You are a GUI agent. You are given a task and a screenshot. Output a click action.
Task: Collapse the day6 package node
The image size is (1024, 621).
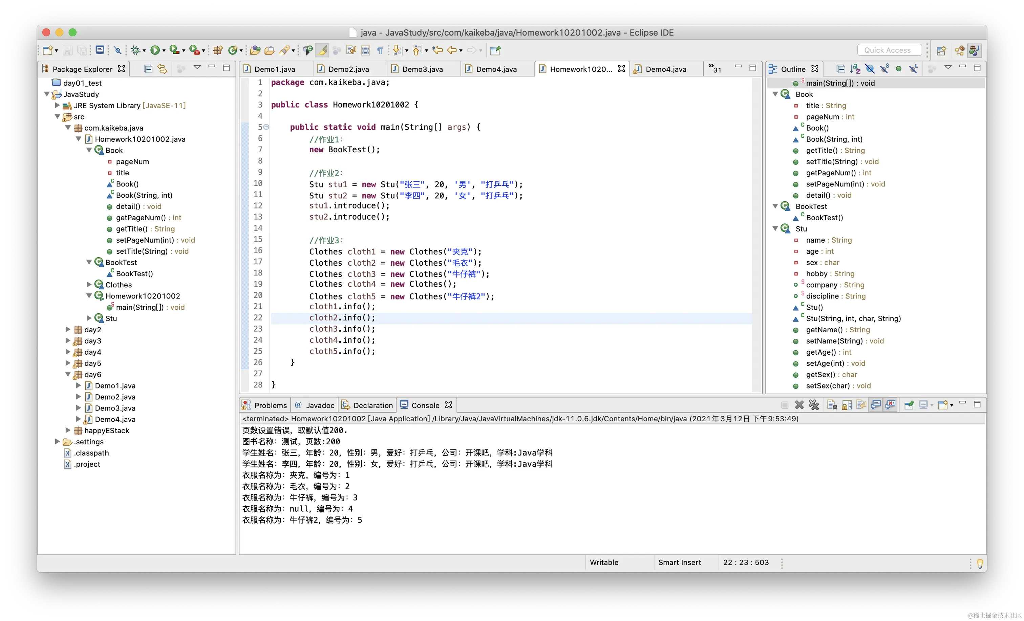pyautogui.click(x=68, y=374)
